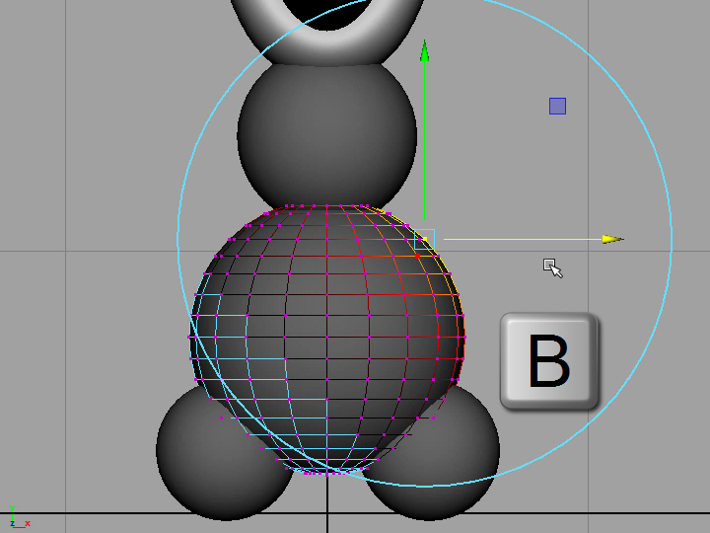710x533 pixels.
Task: Click the blue Z label in the view axis
Action: [x=11, y=523]
